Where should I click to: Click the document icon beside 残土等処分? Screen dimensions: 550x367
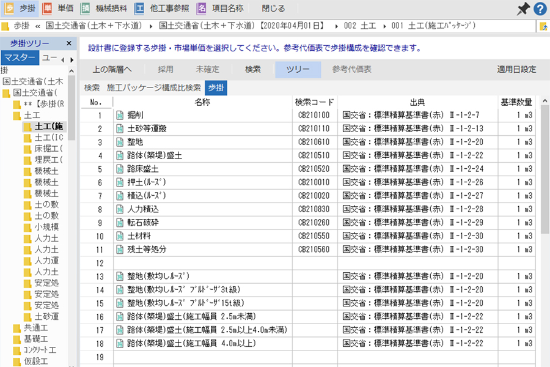pyautogui.click(x=120, y=250)
